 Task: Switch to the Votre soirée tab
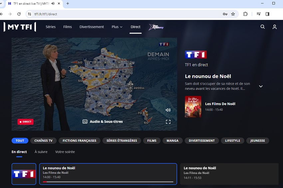[65, 152]
